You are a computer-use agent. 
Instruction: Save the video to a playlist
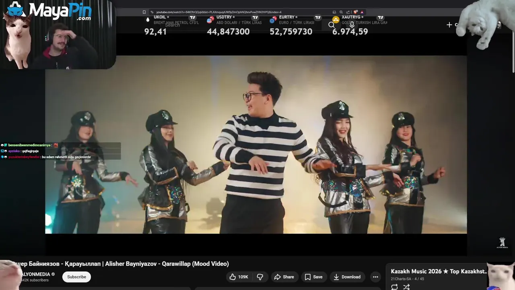click(313, 277)
